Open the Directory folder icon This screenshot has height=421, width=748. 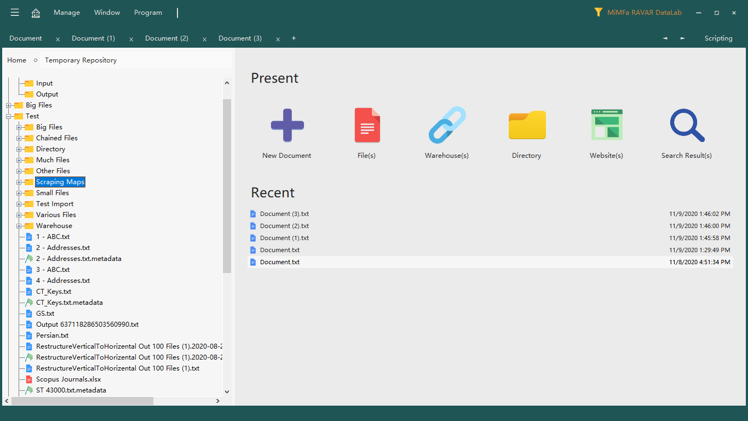coord(527,126)
